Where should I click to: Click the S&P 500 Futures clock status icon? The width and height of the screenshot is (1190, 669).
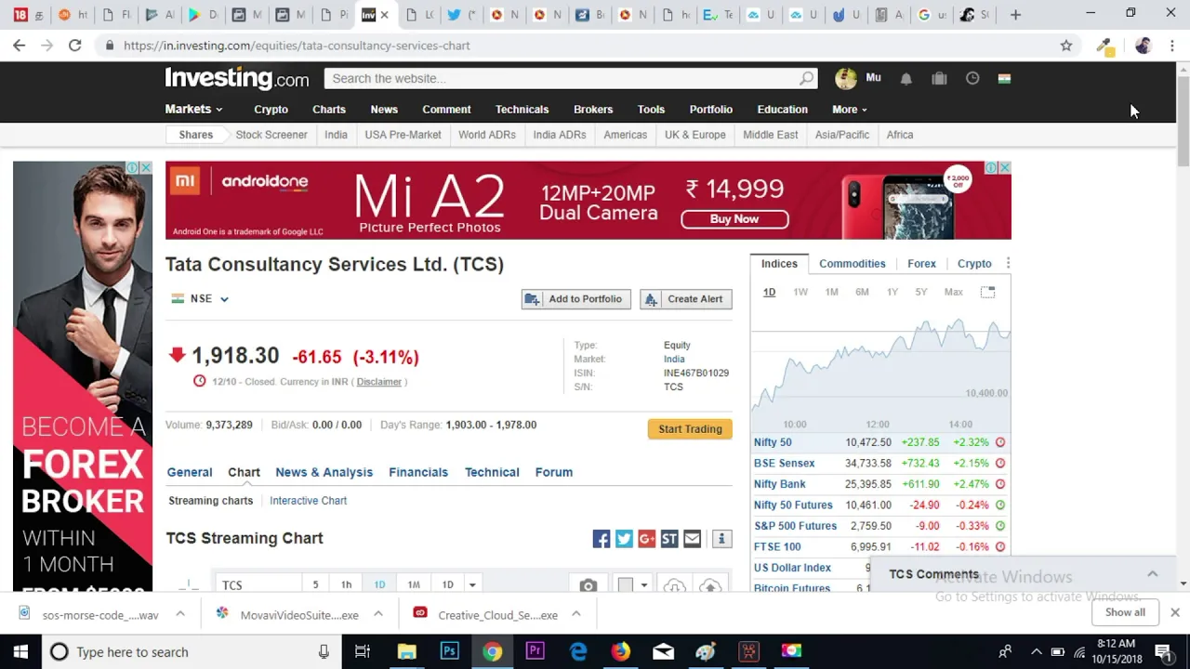1000,526
